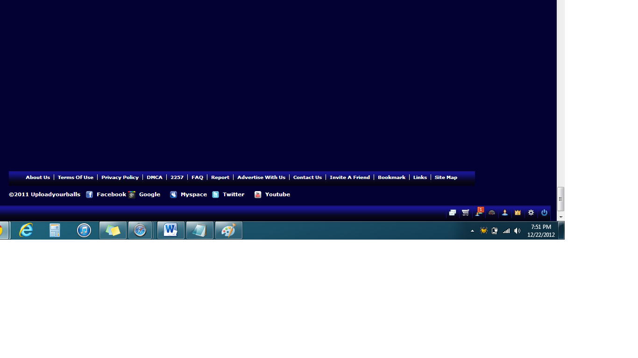Follow the Youtube text link

pos(277,194)
